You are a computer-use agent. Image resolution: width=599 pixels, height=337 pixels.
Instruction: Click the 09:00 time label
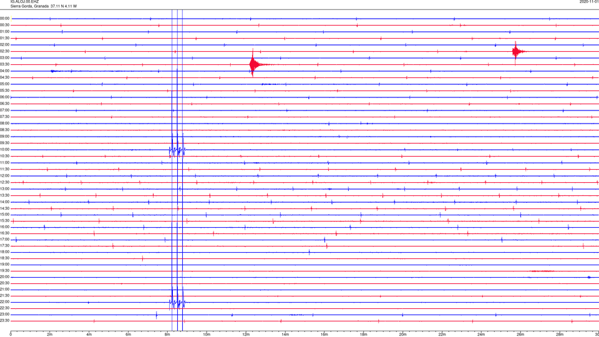point(4,137)
